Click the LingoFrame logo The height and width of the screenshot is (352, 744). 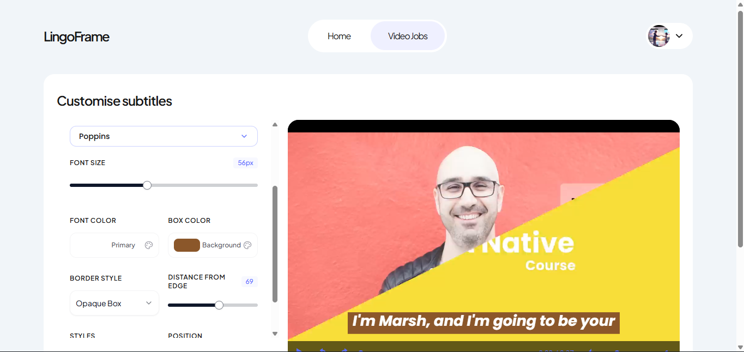[x=77, y=37]
